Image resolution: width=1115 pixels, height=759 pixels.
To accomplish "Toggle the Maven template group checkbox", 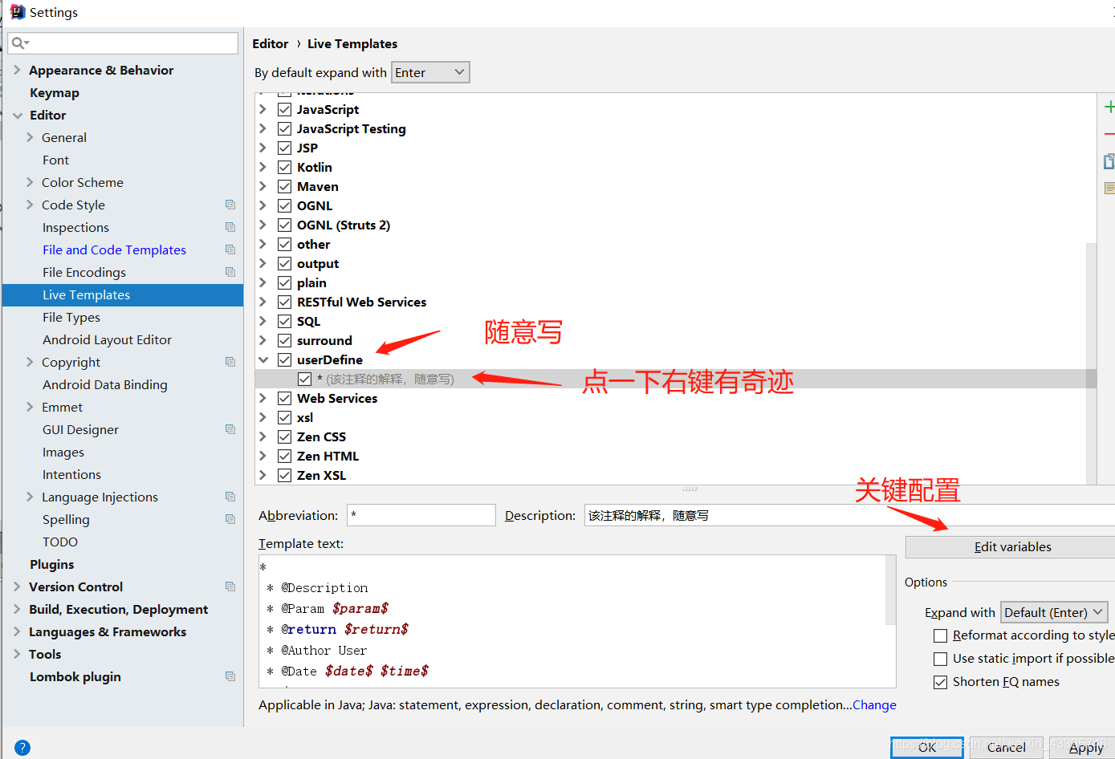I will [284, 186].
